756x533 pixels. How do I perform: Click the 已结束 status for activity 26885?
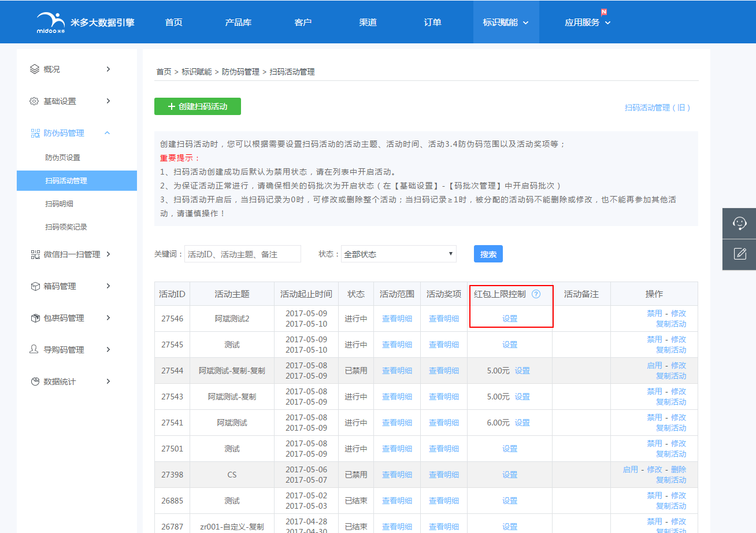pyautogui.click(x=356, y=501)
